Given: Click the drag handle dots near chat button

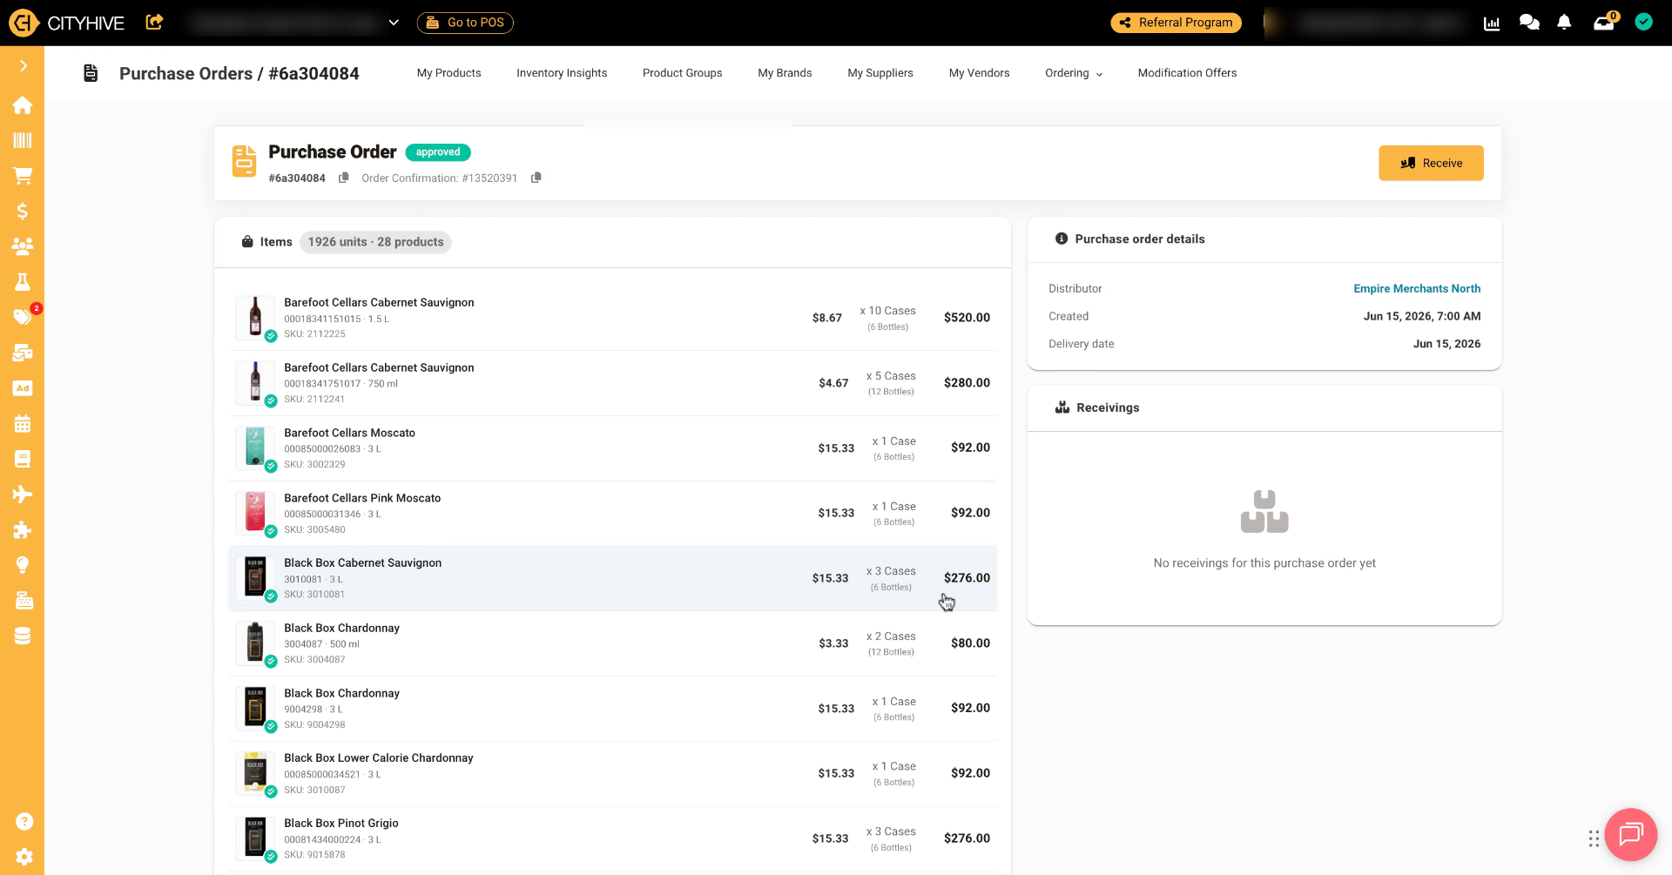Looking at the screenshot, I should point(1594,838).
